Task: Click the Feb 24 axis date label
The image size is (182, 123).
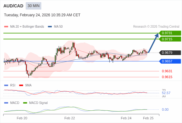Action: click(x=126, y=118)
